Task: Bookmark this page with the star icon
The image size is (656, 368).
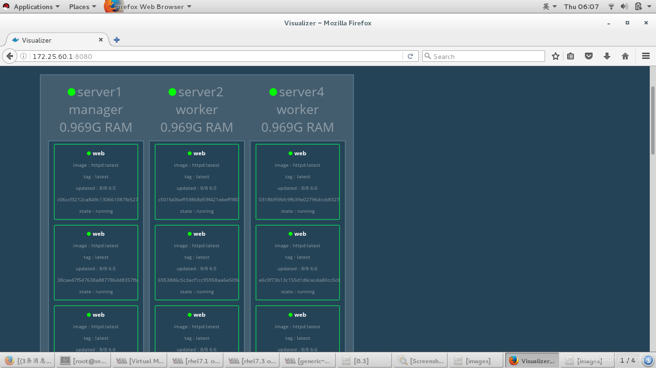Action: point(555,56)
